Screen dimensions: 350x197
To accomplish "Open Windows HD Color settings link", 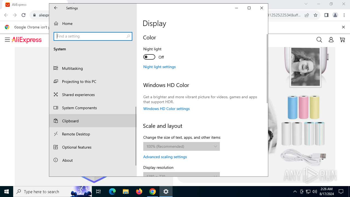I will click(x=167, y=109).
